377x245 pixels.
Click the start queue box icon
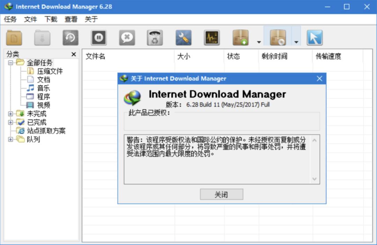tap(241, 38)
